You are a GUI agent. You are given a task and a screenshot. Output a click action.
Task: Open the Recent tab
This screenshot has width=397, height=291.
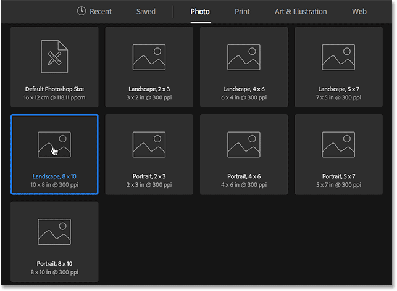[94, 11]
